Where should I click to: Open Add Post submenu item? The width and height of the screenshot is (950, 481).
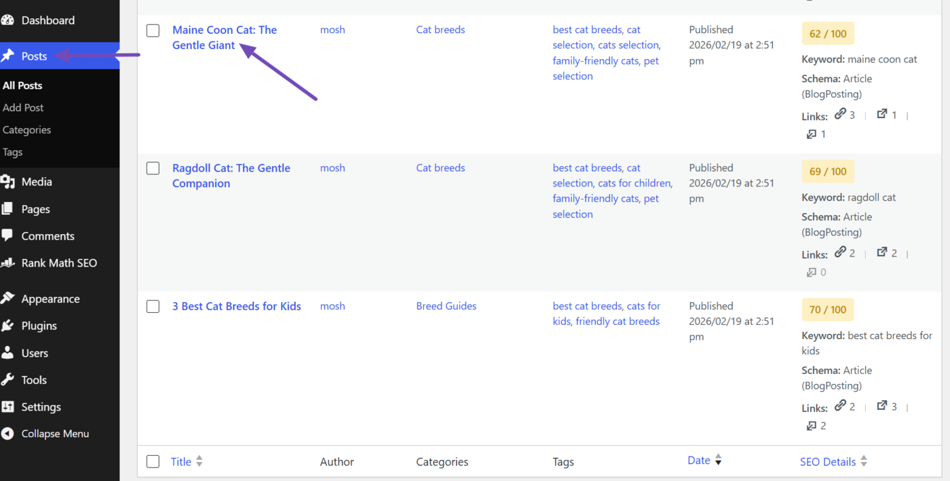(23, 108)
